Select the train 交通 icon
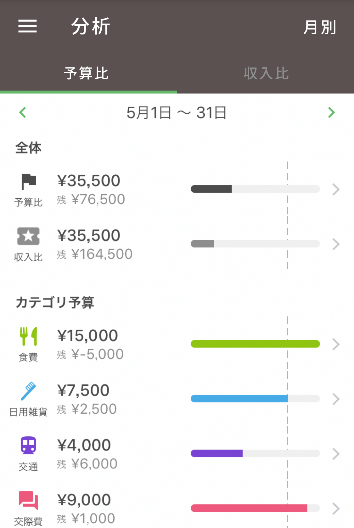 coord(28,446)
